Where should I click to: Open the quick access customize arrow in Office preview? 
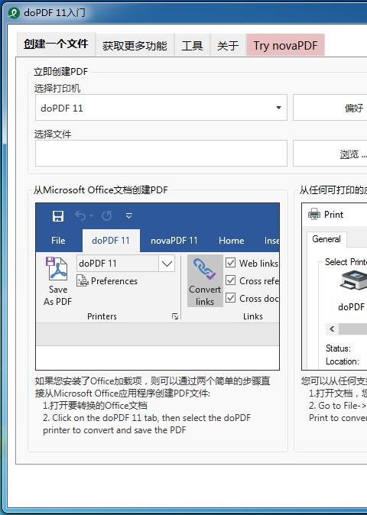[129, 215]
